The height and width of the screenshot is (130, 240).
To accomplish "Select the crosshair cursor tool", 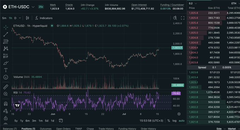I will click(6, 27).
